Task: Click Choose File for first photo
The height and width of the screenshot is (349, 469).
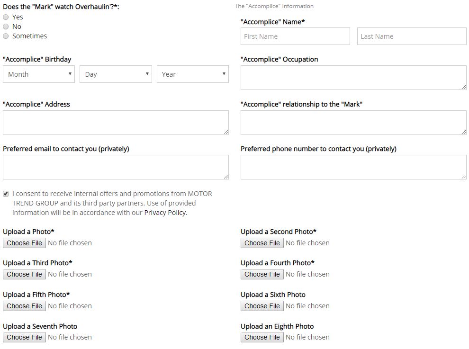Action: (x=25, y=243)
